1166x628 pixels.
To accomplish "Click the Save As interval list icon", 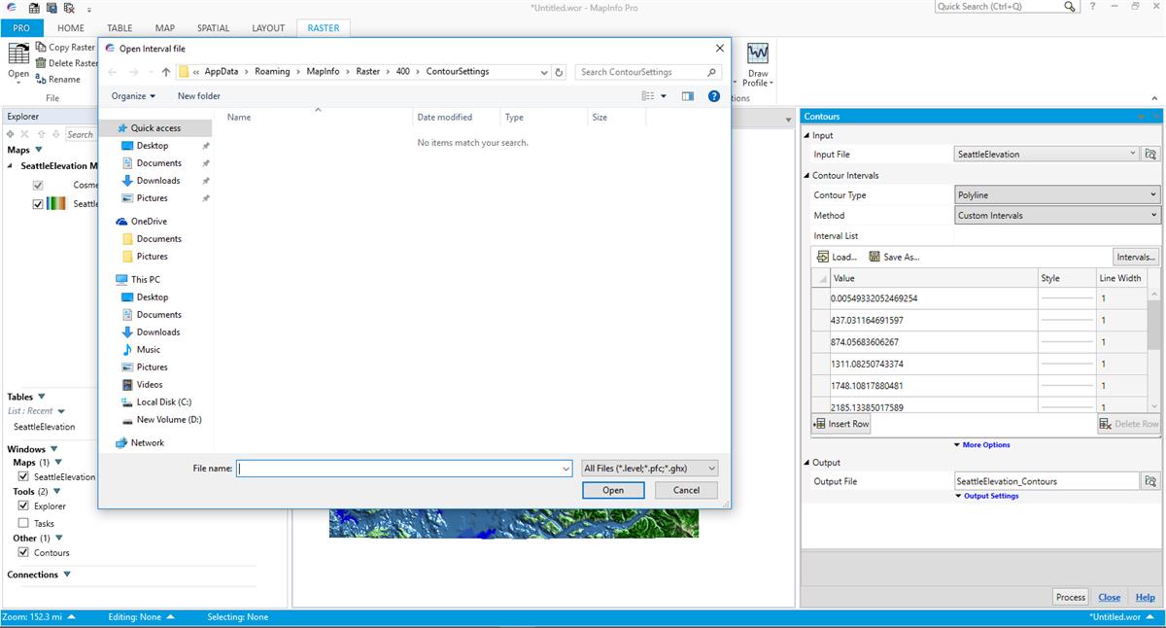I will [x=874, y=257].
